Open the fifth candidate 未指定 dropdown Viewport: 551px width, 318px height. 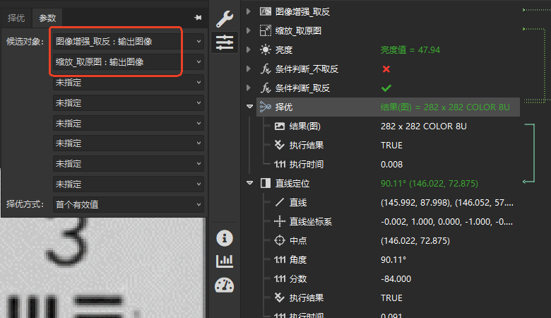pos(129,123)
